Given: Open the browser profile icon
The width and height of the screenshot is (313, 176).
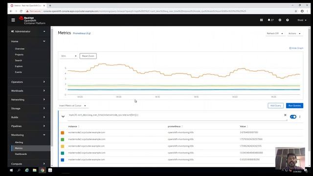Looking at the screenshot, I should tap(302, 11).
